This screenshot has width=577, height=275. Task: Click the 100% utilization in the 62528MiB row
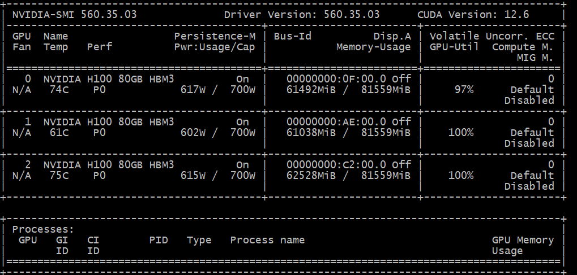coord(461,176)
